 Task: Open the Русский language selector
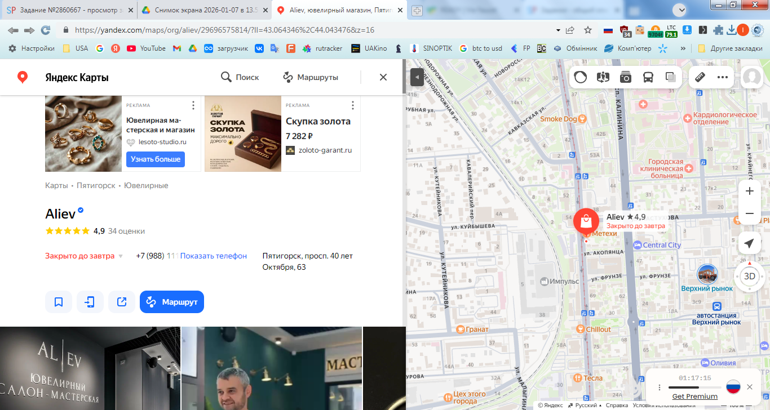(x=584, y=405)
